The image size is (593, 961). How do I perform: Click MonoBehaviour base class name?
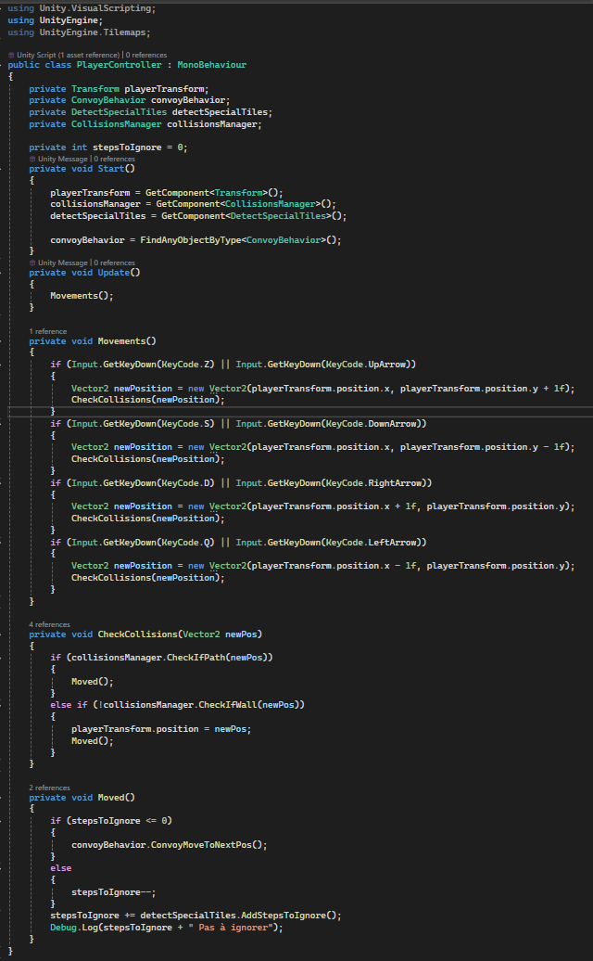coord(212,64)
